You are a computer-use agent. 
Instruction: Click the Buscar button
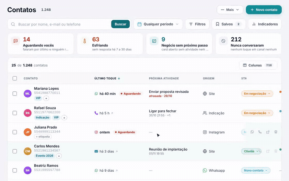point(120,24)
